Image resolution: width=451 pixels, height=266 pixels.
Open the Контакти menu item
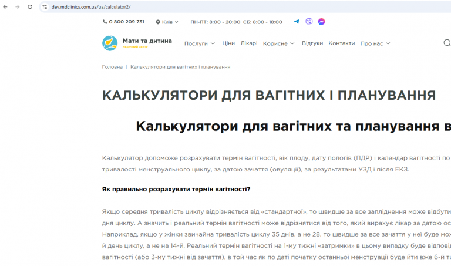[x=342, y=43]
